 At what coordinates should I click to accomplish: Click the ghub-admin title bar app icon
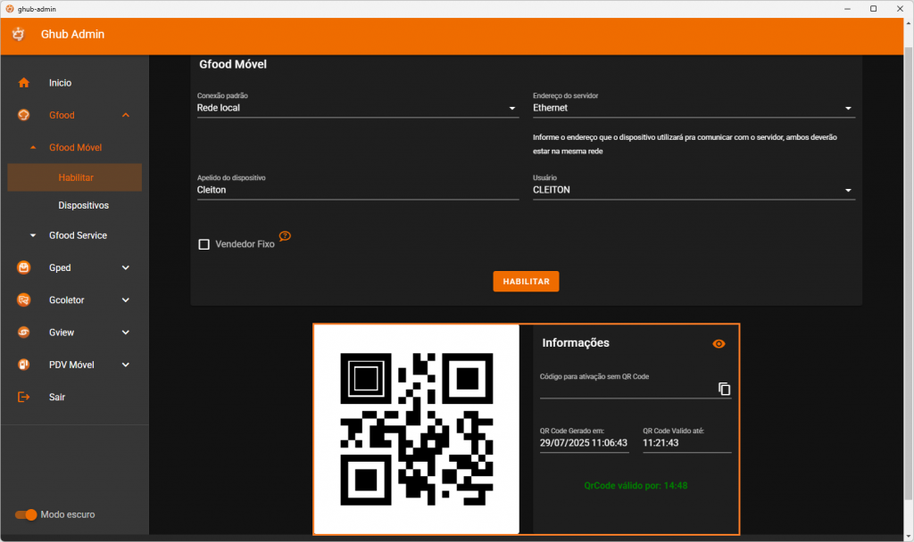click(x=9, y=9)
